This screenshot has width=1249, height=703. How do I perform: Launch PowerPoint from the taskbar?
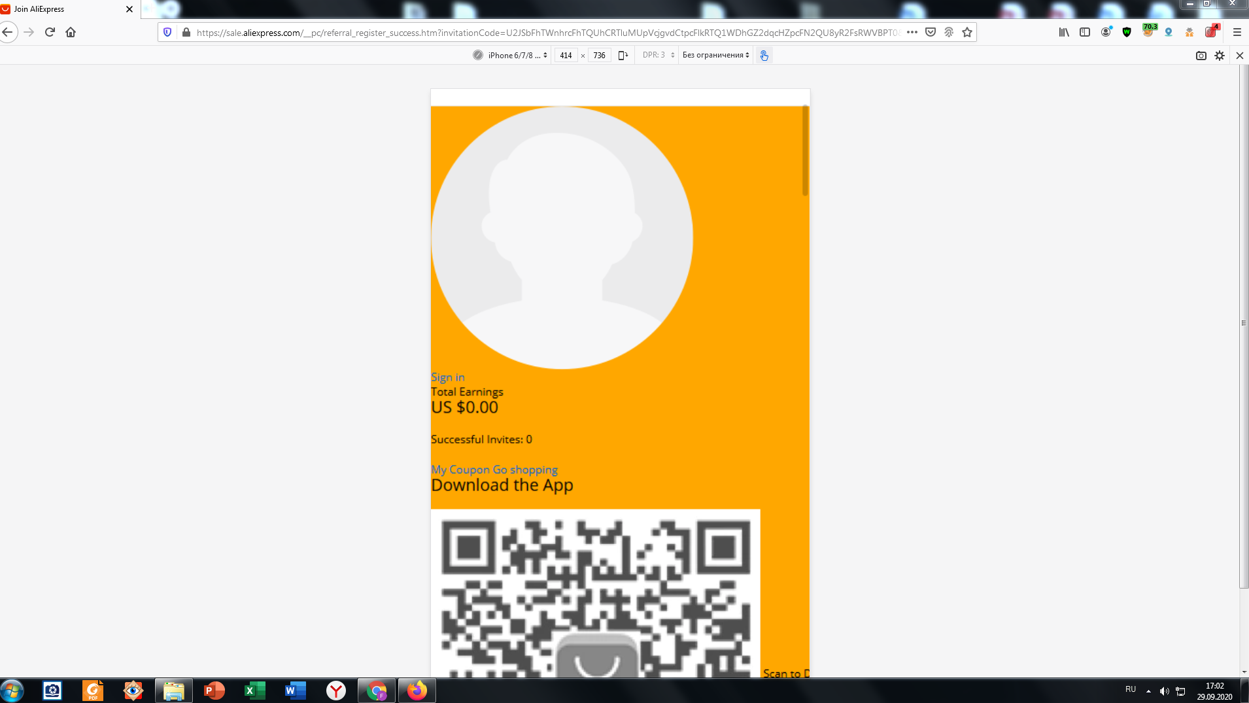click(214, 691)
